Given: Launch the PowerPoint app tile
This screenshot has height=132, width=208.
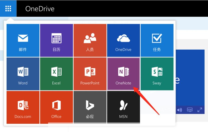Looking at the screenshot, I should [90, 74].
